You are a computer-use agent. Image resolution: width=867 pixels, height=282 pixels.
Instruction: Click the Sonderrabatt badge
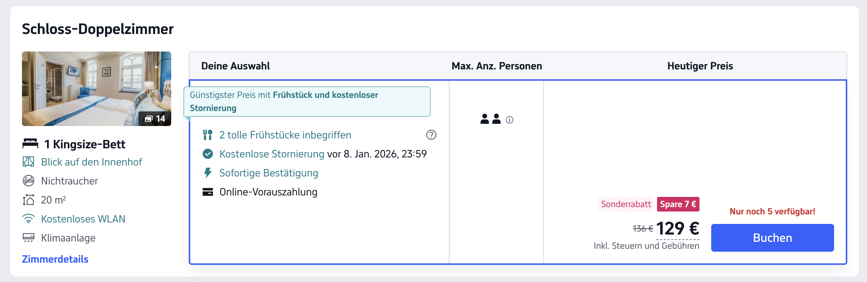click(626, 204)
